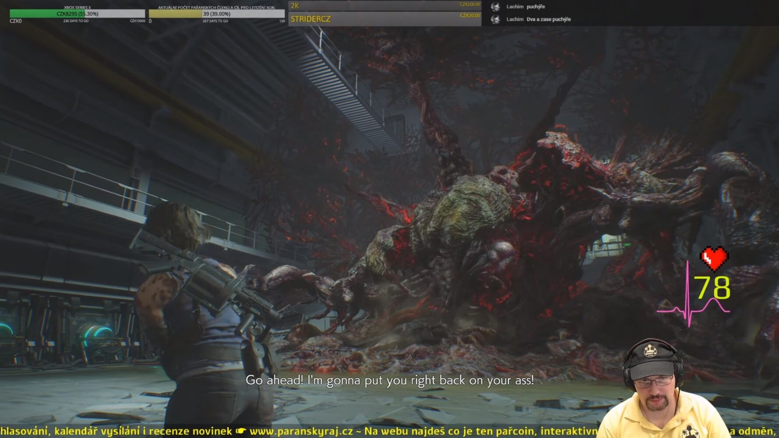Screen dimensions: 779x438
Task: Click the CZK100.00 donation amount
Action: (x=470, y=4)
